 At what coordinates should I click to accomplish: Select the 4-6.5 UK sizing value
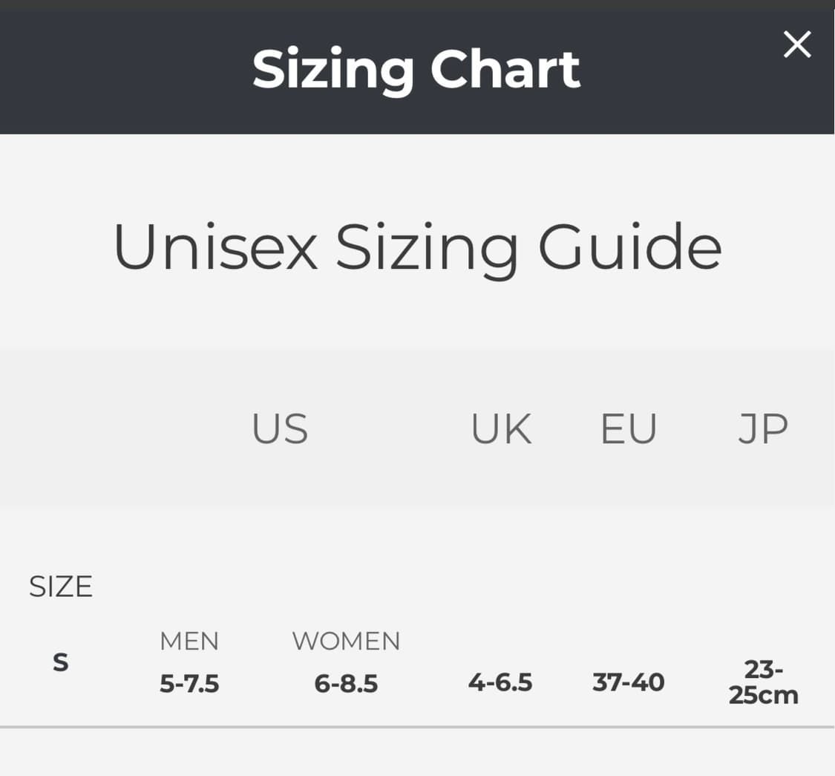(x=501, y=682)
